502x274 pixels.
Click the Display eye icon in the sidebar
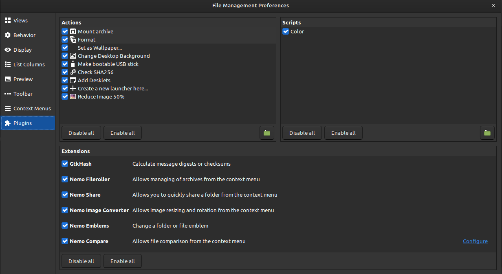(x=7, y=50)
